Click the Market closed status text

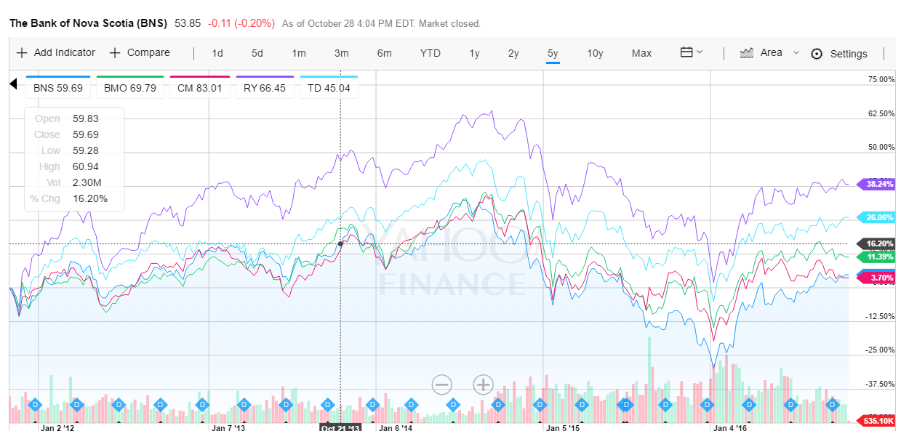449,24
